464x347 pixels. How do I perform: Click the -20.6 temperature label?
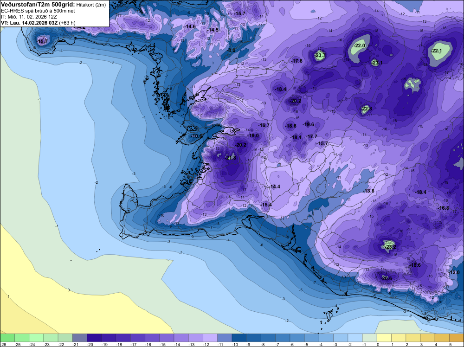(x=386, y=278)
